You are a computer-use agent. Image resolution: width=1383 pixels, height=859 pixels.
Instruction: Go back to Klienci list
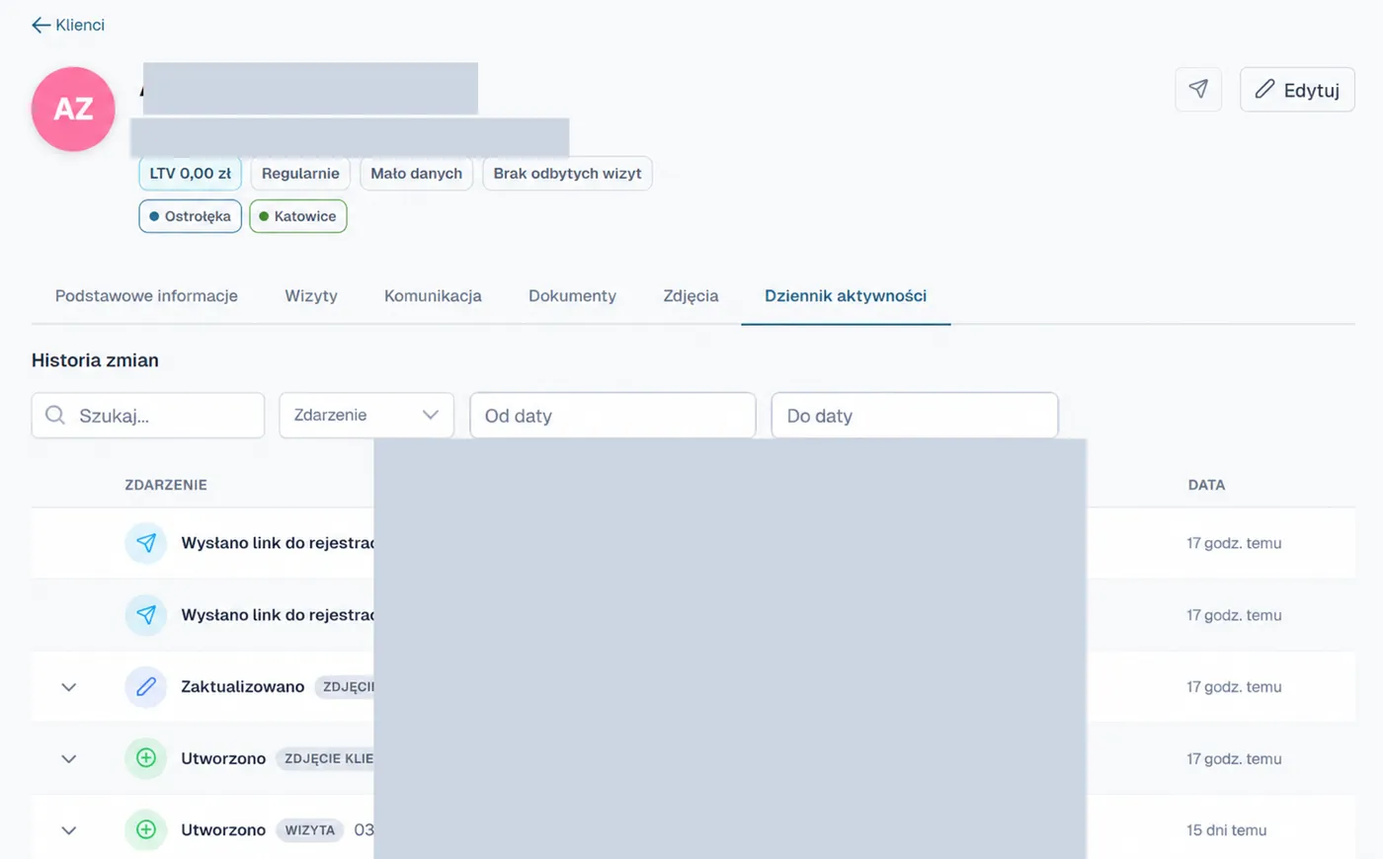(x=68, y=25)
